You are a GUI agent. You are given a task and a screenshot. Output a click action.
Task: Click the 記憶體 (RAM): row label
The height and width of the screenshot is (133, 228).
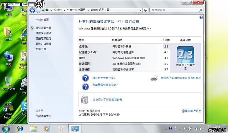(x=88, y=52)
